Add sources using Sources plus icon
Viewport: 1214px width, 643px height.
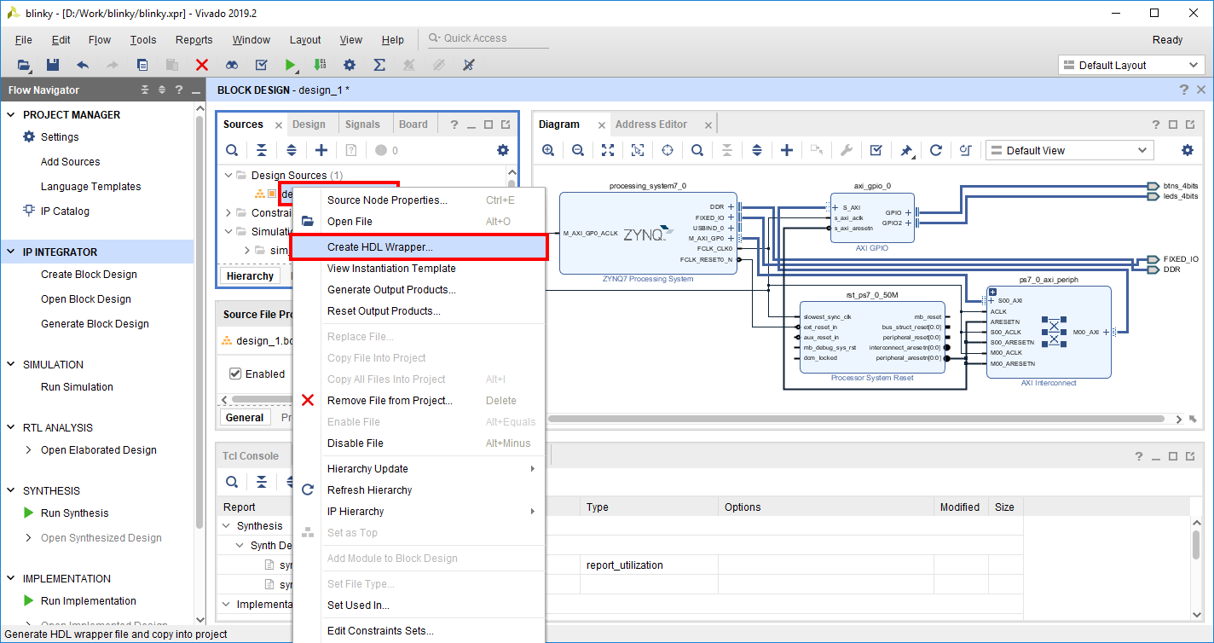pyautogui.click(x=321, y=150)
